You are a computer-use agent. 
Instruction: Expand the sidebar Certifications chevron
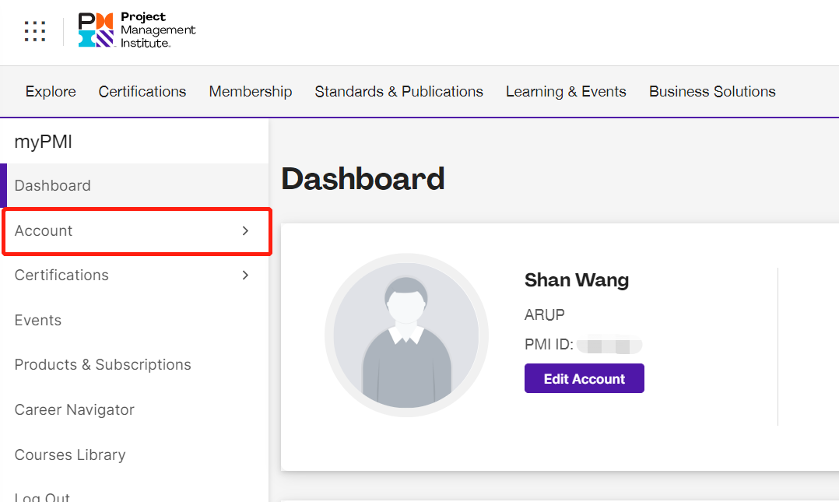(x=246, y=275)
